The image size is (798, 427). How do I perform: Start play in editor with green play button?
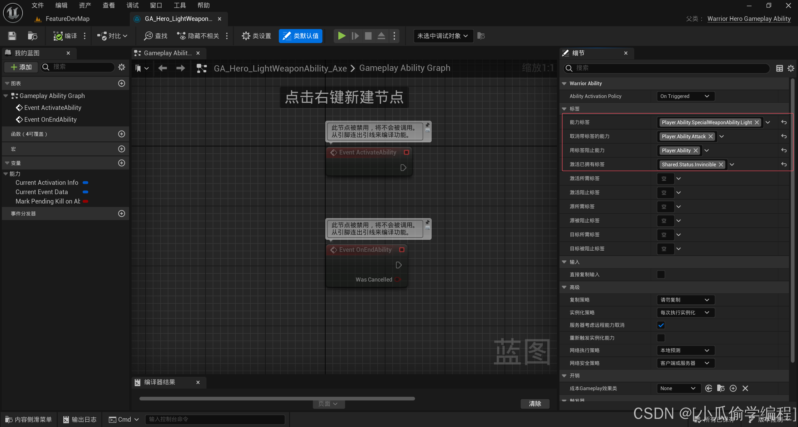(342, 36)
